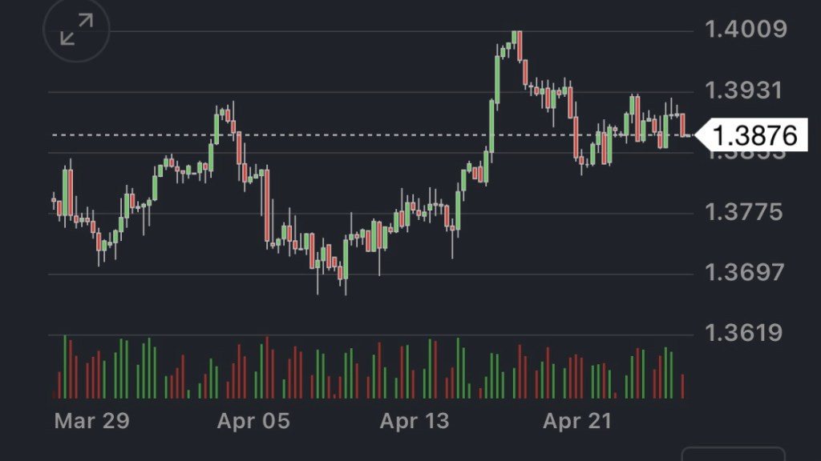Image resolution: width=821 pixels, height=461 pixels.
Task: Jump to the Mar 29 date label
Action: [91, 421]
